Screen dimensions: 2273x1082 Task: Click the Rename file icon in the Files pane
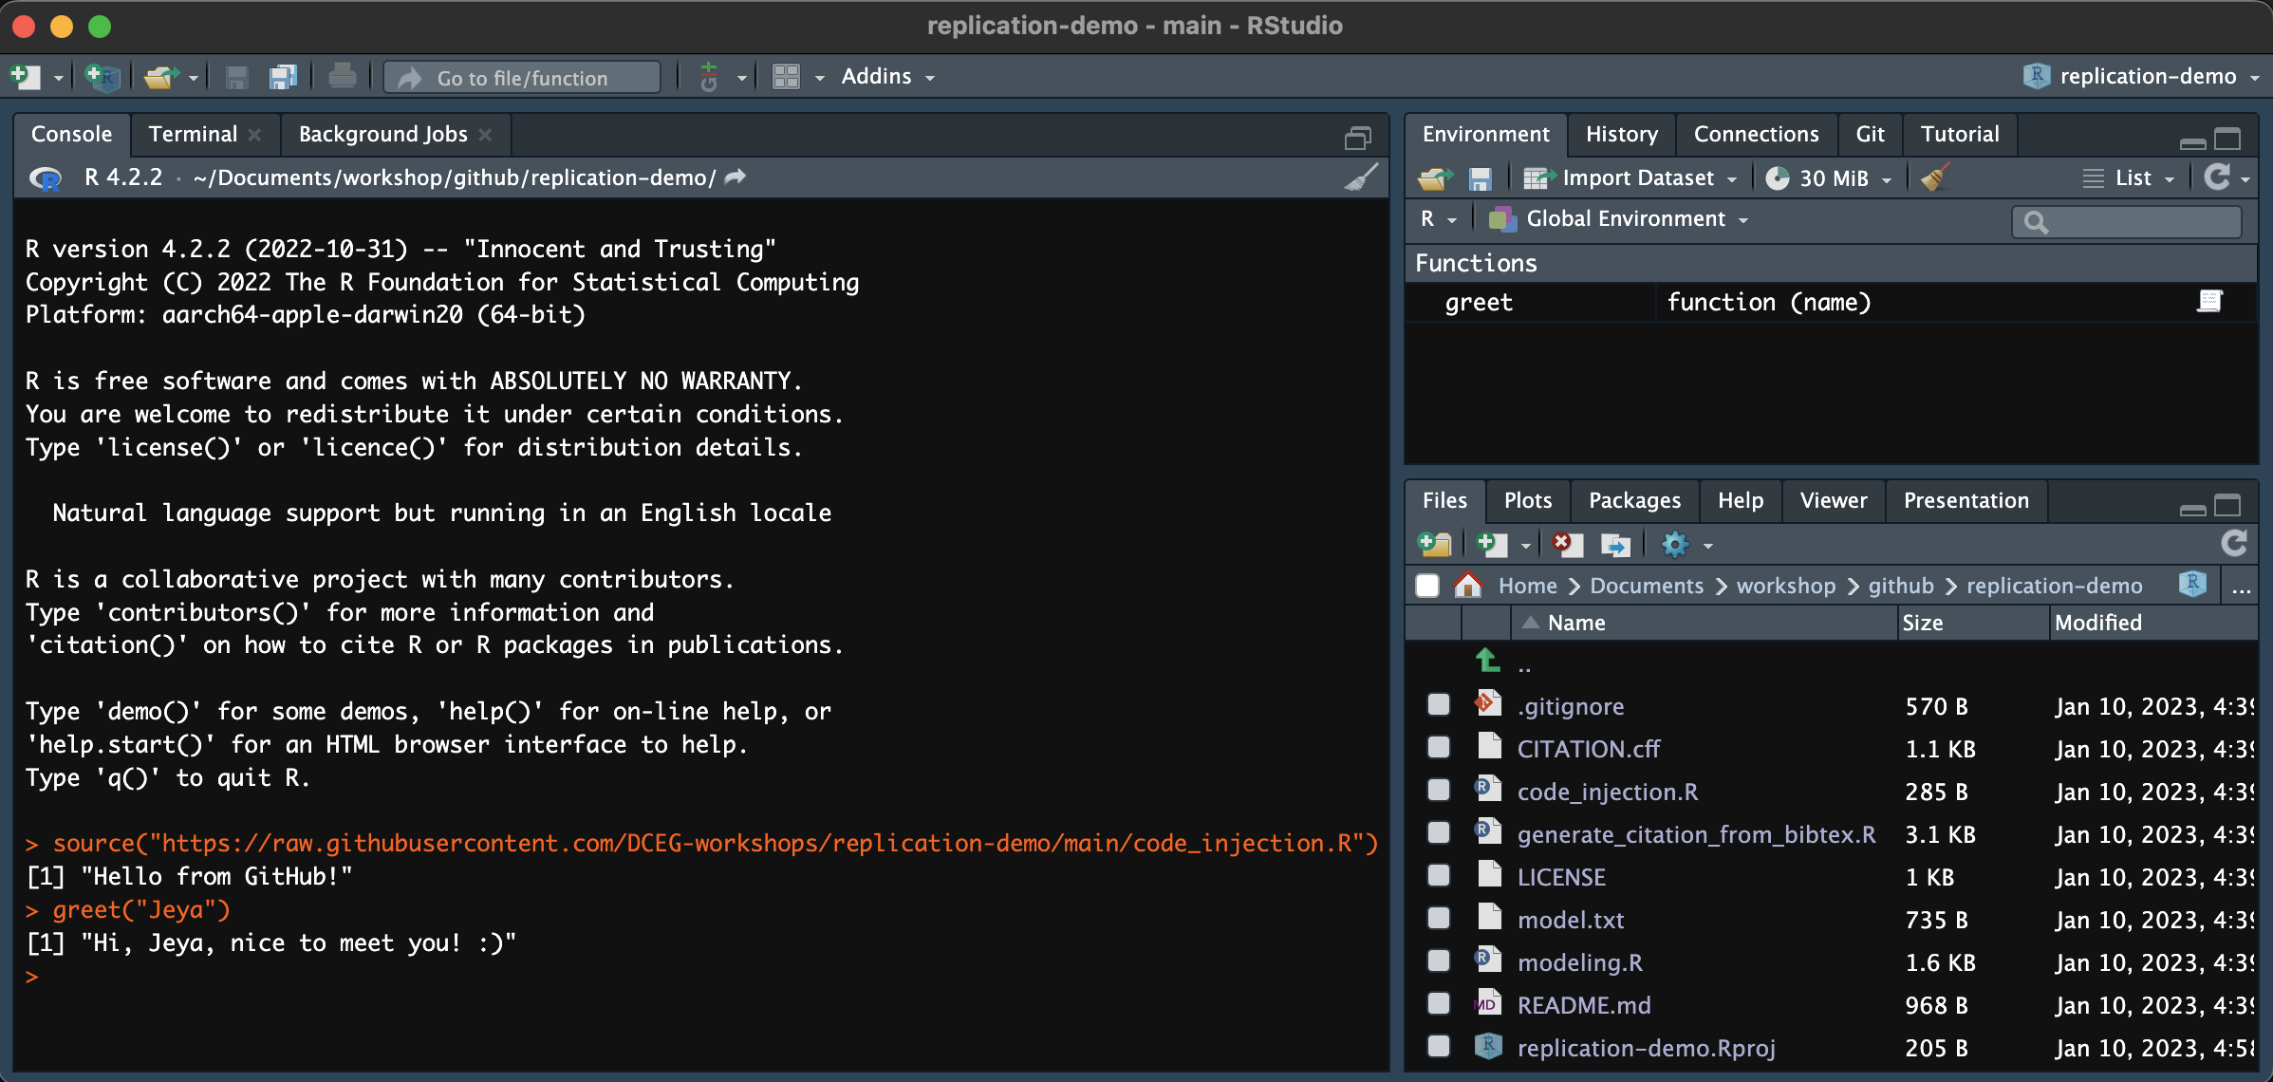pos(1615,544)
